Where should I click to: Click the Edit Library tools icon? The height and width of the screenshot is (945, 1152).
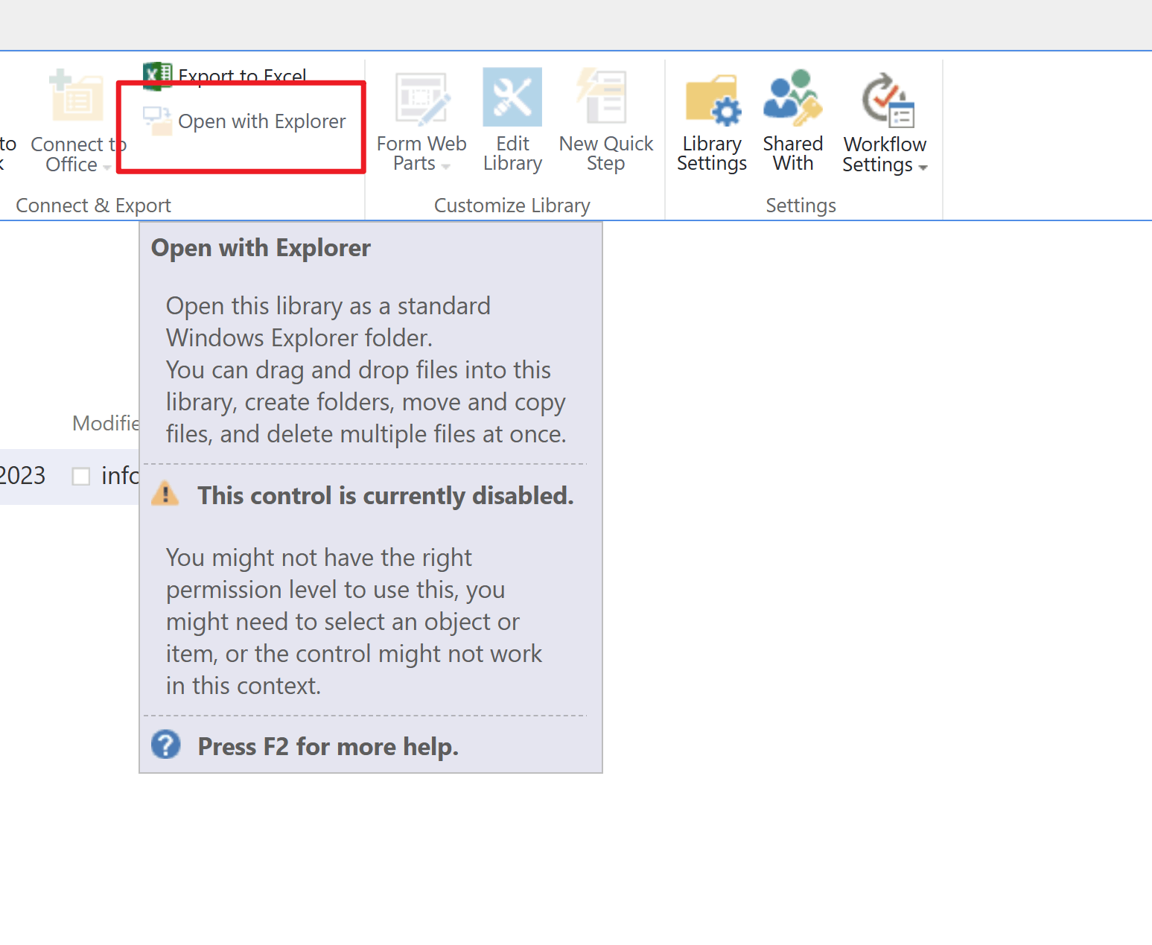[x=512, y=95]
